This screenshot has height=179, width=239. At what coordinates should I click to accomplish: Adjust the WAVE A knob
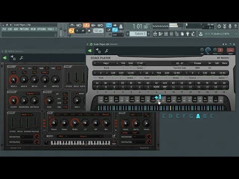point(13,80)
